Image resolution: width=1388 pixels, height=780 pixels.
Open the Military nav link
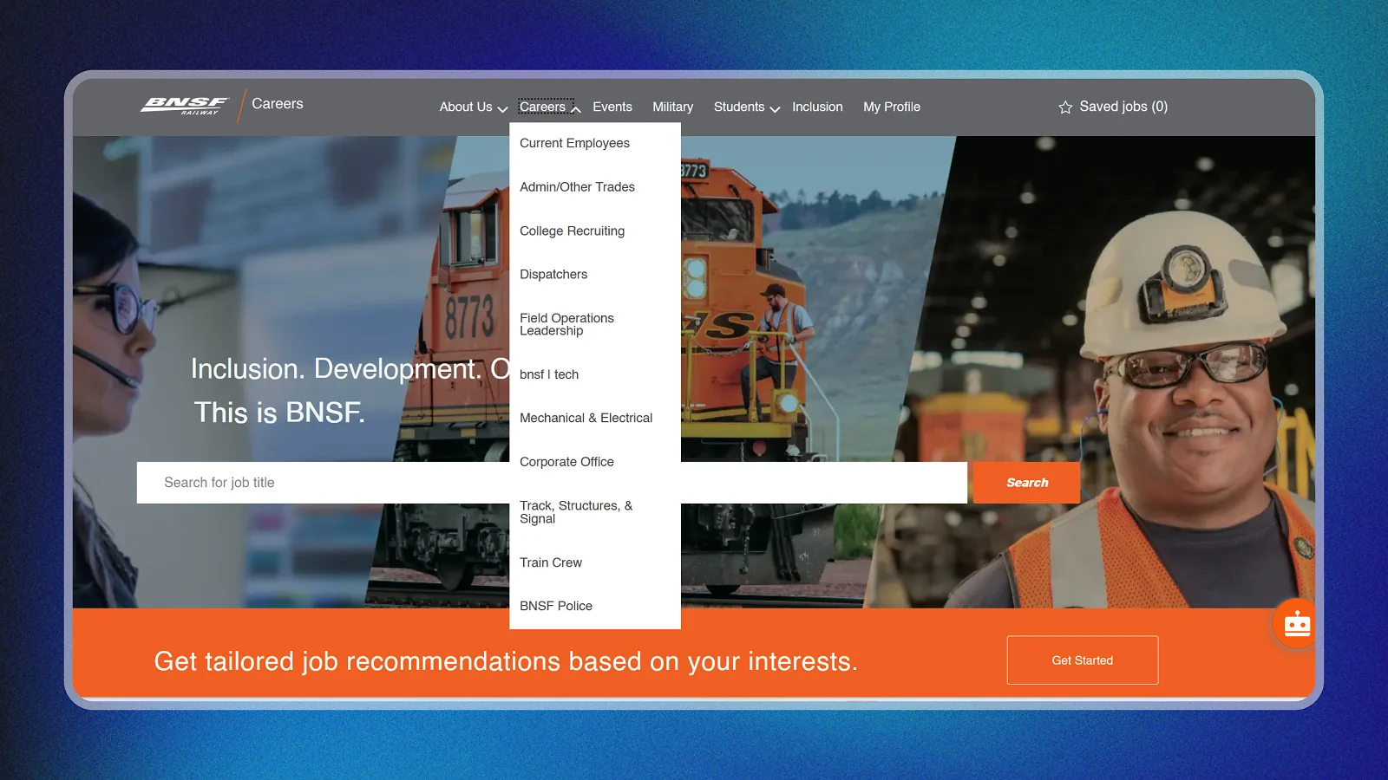click(x=673, y=107)
